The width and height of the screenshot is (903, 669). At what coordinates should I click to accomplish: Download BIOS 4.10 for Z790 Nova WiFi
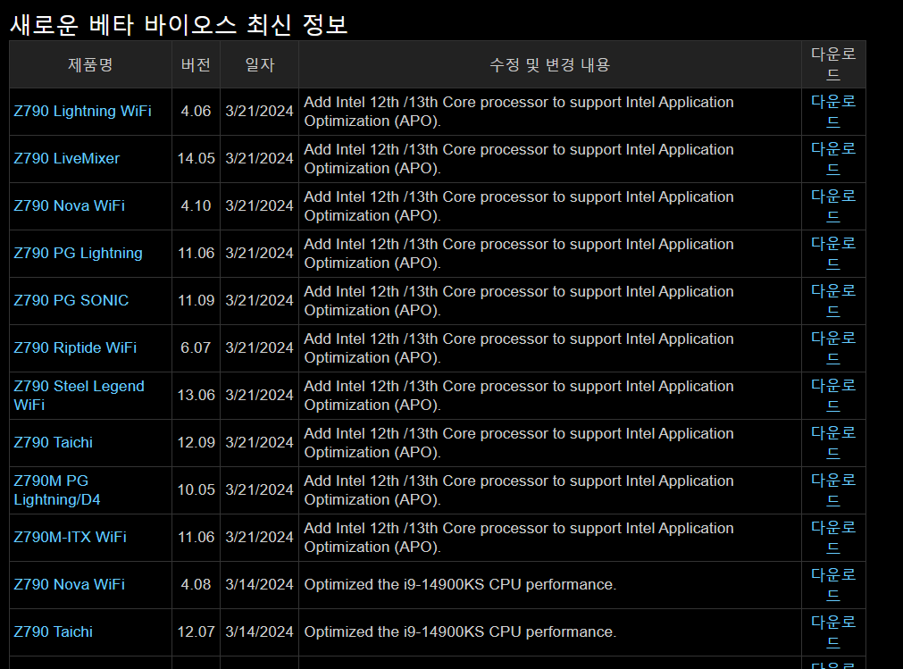point(833,205)
